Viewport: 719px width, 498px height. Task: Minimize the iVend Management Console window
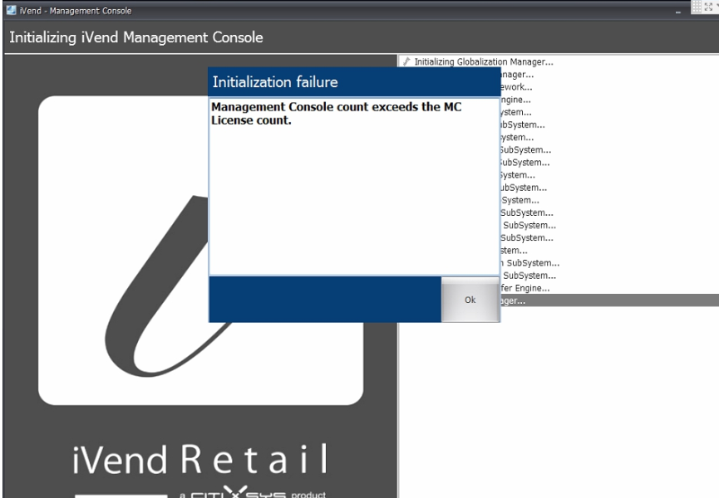(x=677, y=12)
